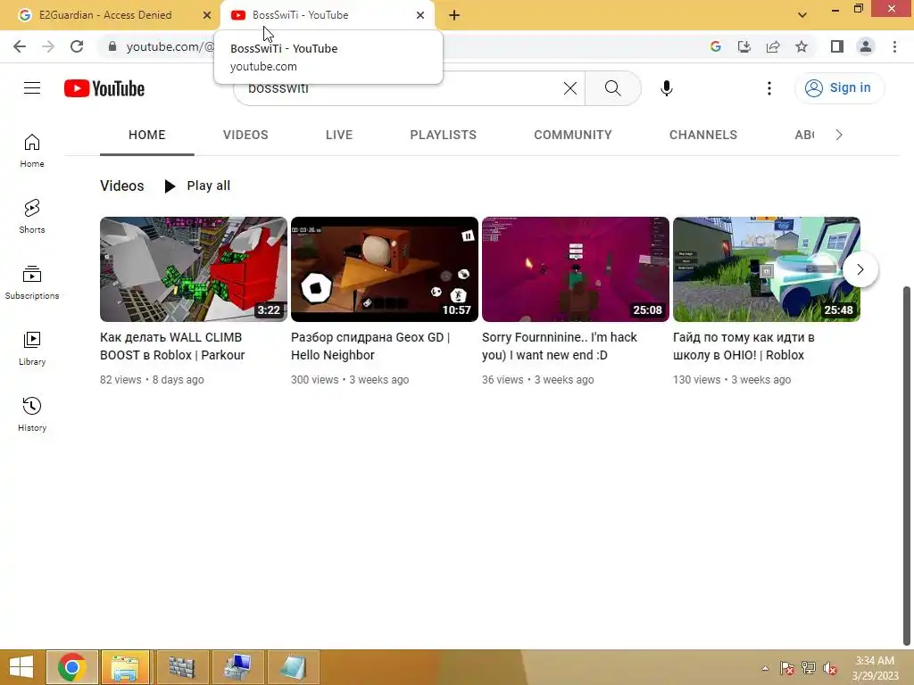Go back with the browser back arrow
914x685 pixels.
click(x=20, y=46)
